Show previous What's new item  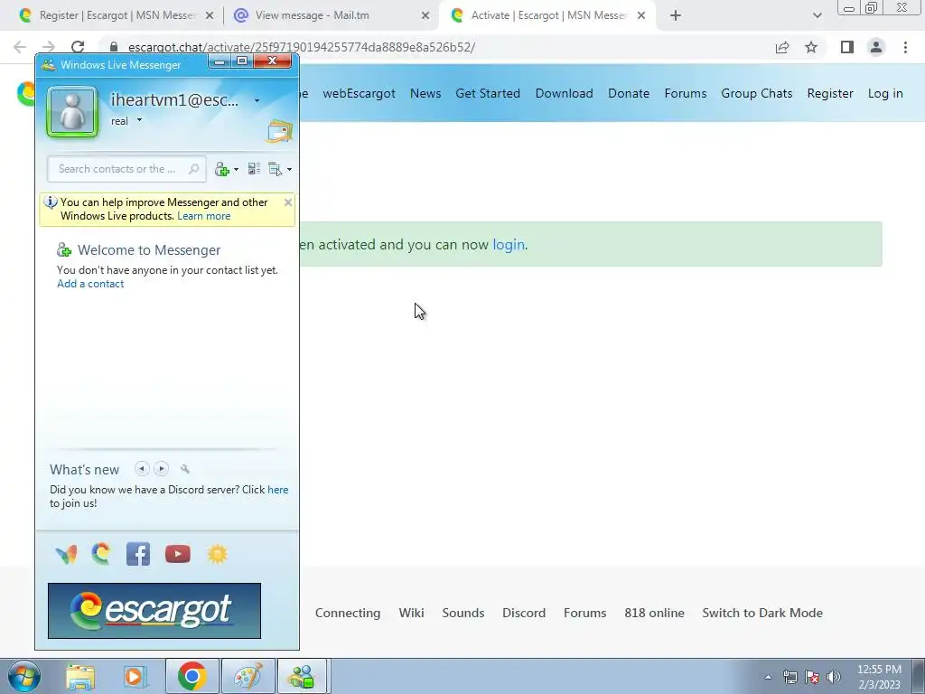(x=142, y=469)
